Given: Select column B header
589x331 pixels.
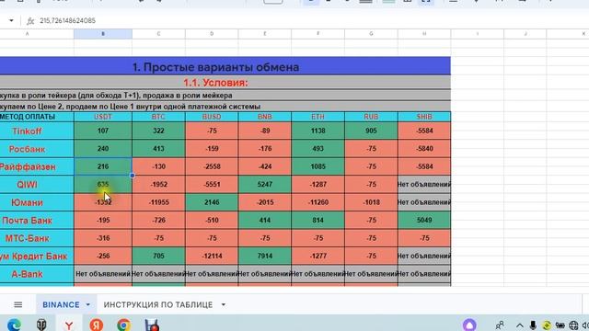Looking at the screenshot, I should 103,34.
